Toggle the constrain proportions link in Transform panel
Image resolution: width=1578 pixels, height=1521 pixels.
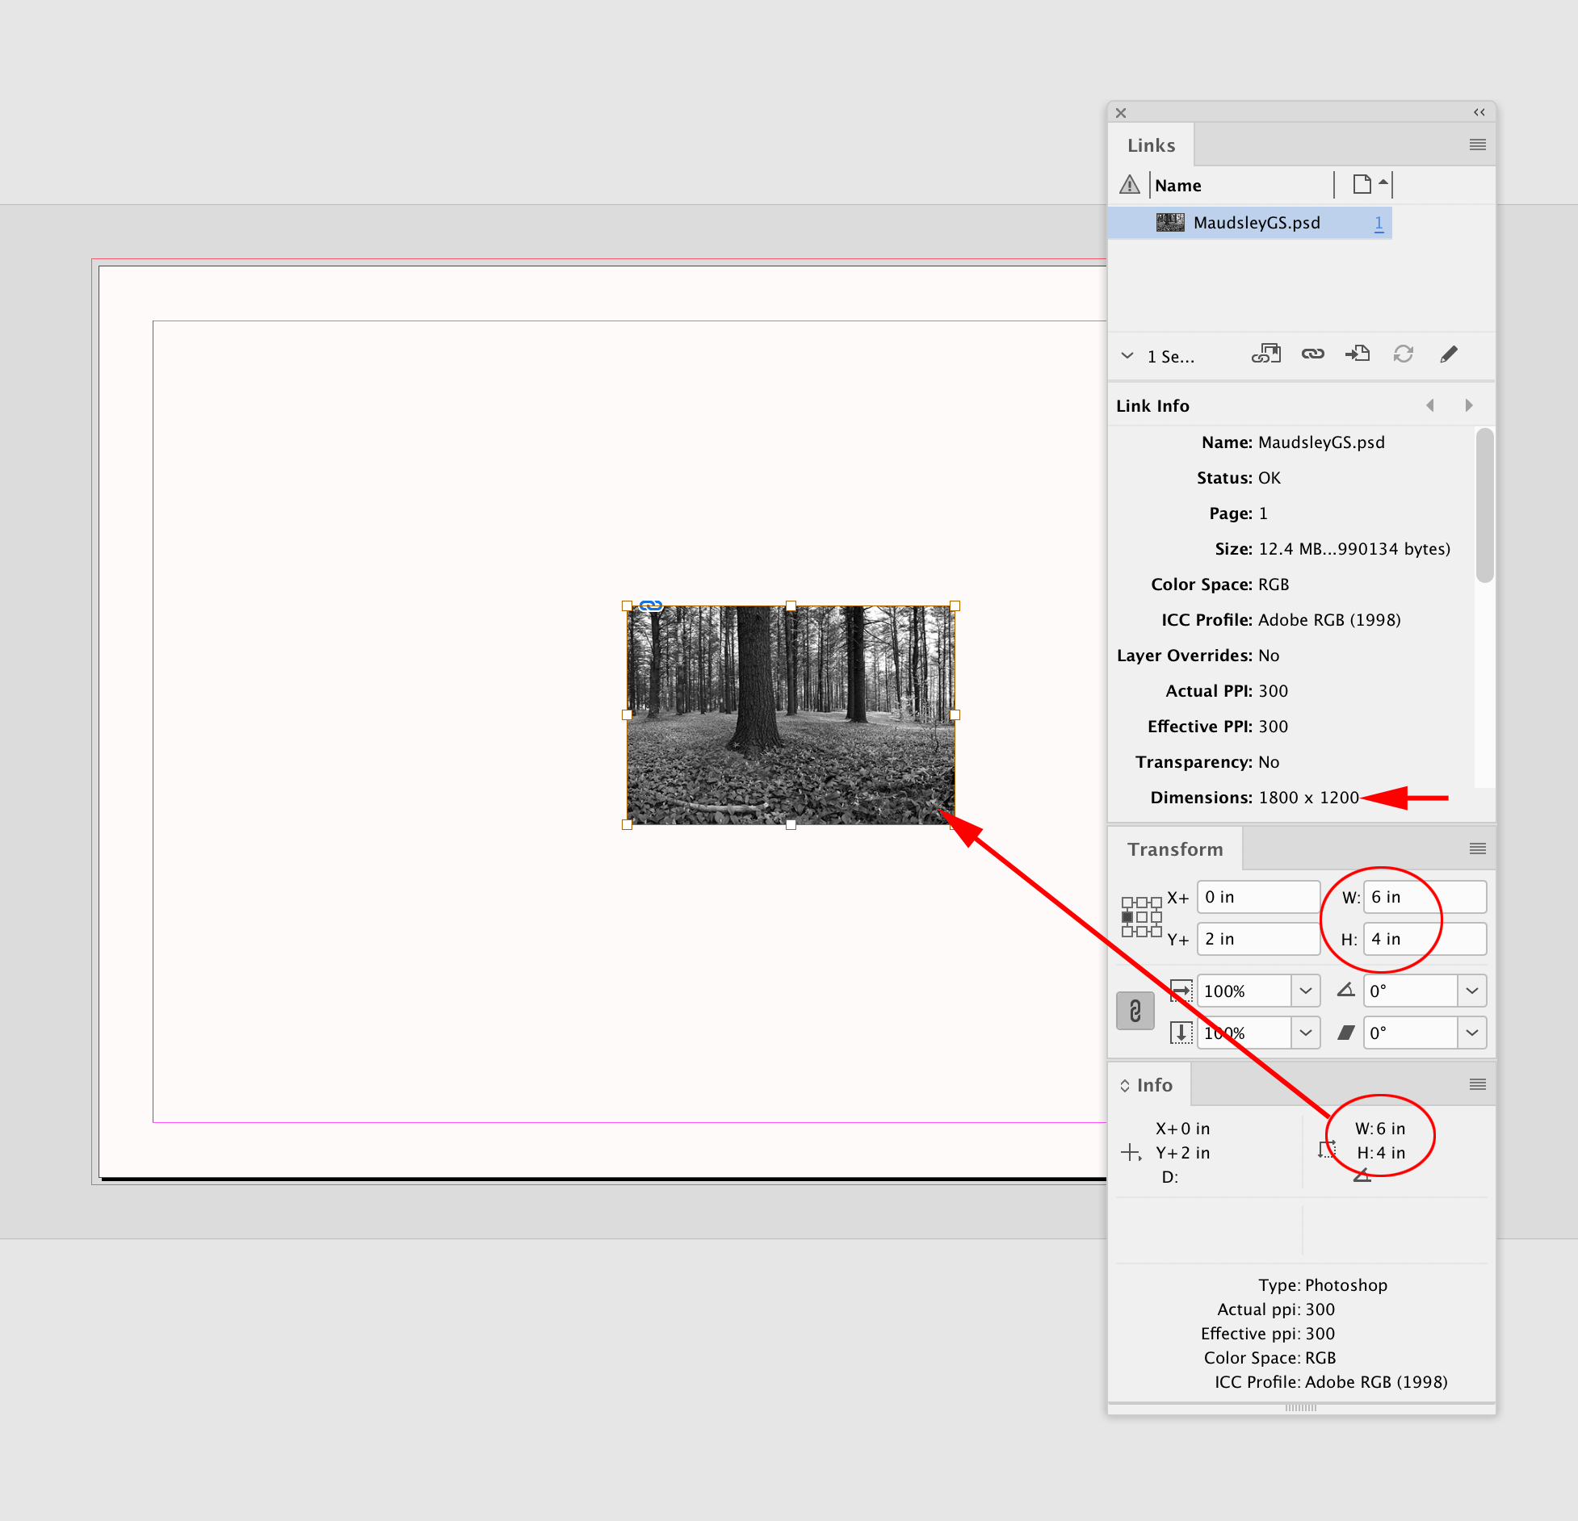[x=1135, y=1011]
